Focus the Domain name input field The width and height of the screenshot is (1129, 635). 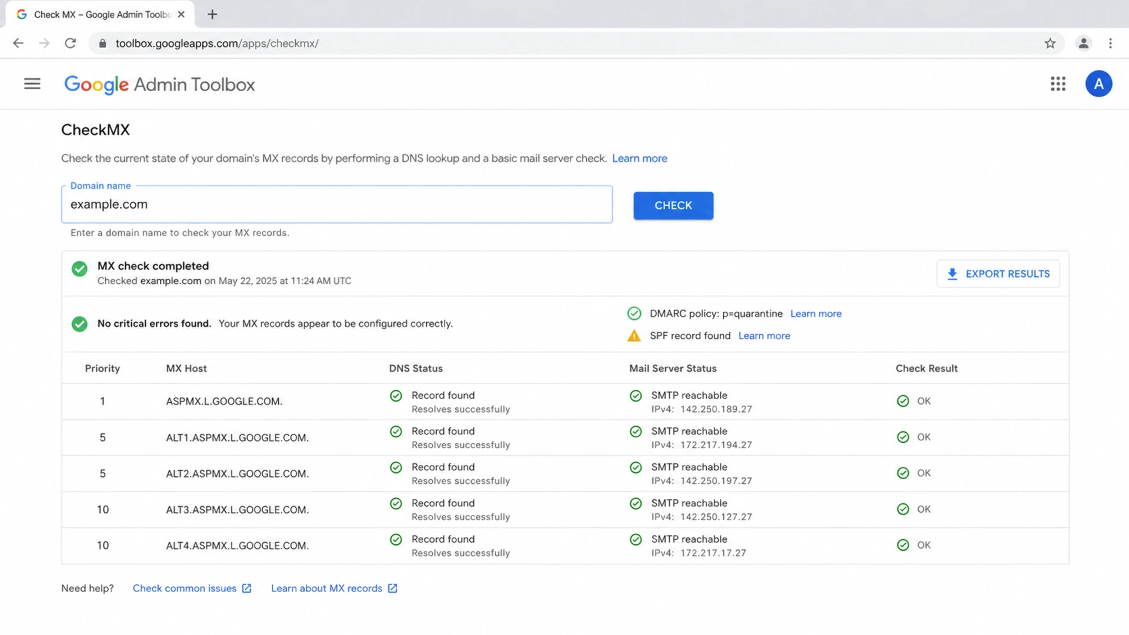click(337, 205)
